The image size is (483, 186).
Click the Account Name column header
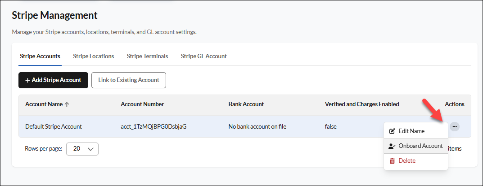click(44, 104)
